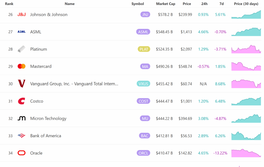Click the Vanguard logo icon
Image resolution: width=264 pixels, height=167 pixels.
(21, 84)
